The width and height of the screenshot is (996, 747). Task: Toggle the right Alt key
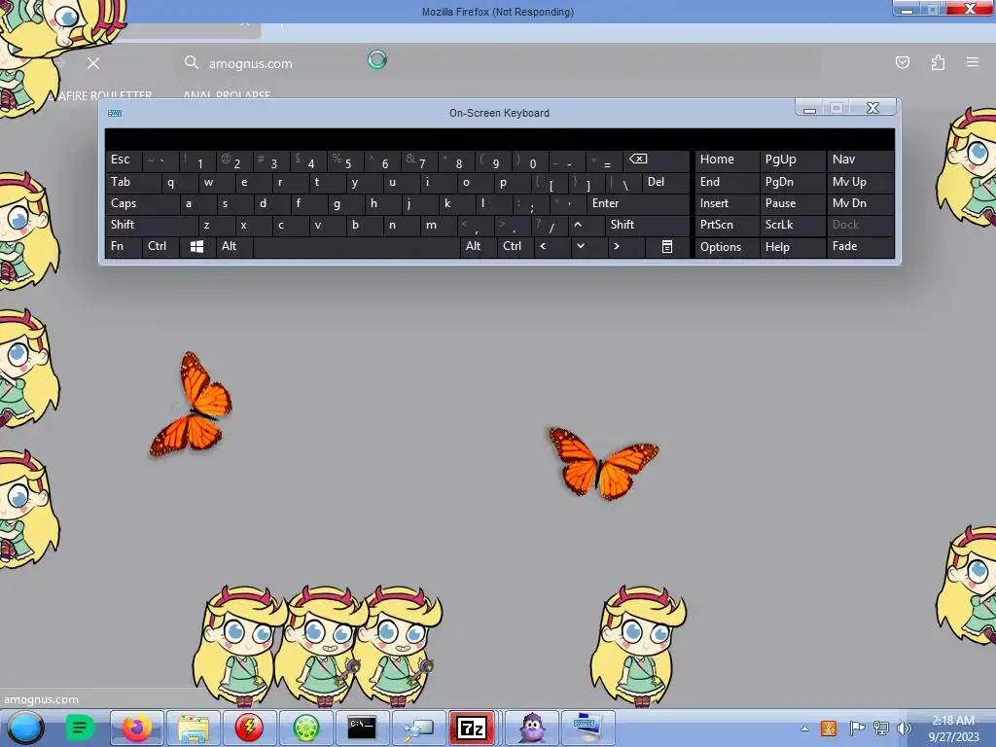[x=479, y=246]
